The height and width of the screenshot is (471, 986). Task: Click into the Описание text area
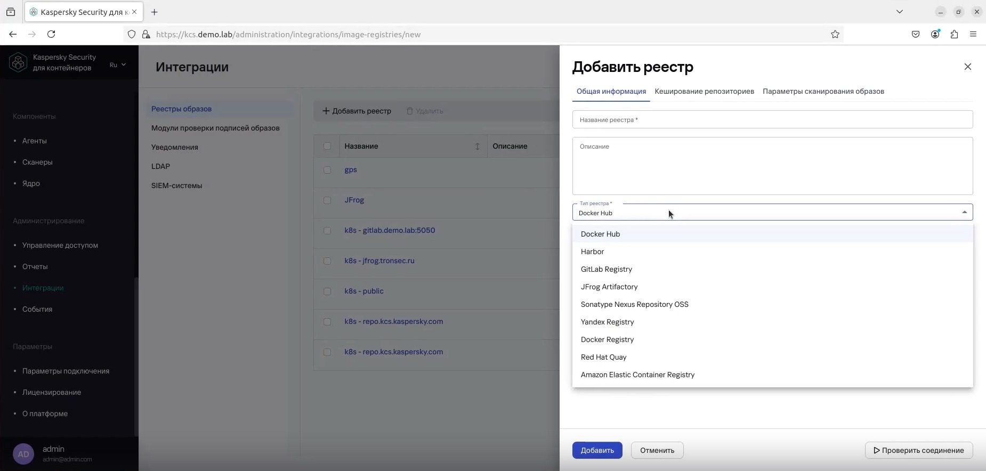coord(772,166)
